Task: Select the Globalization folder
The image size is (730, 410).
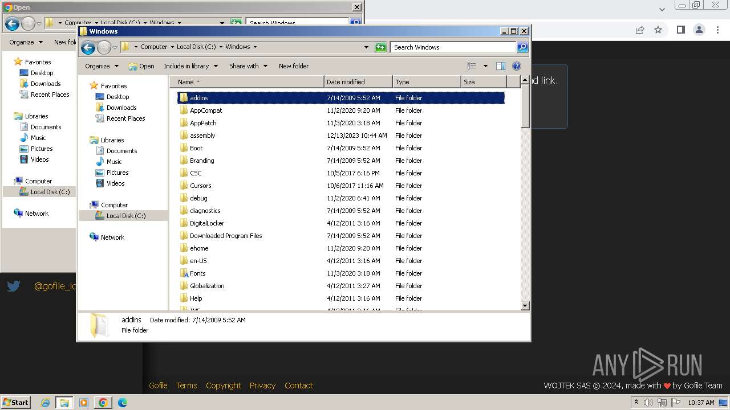Action: point(207,286)
